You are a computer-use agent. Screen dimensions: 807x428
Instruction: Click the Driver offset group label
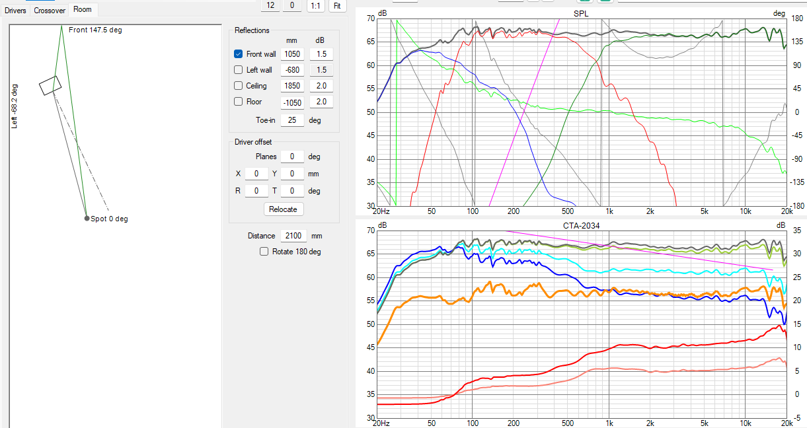253,142
